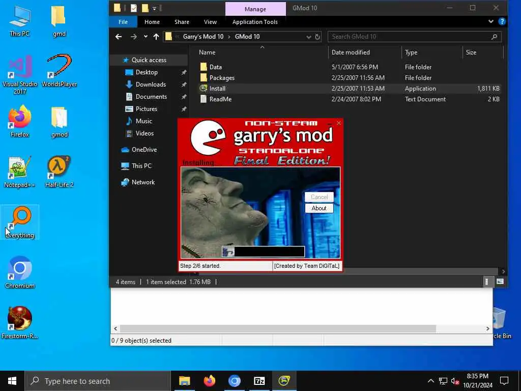
Task: Launch Firestorm desktop shortcut
Action: point(20,322)
